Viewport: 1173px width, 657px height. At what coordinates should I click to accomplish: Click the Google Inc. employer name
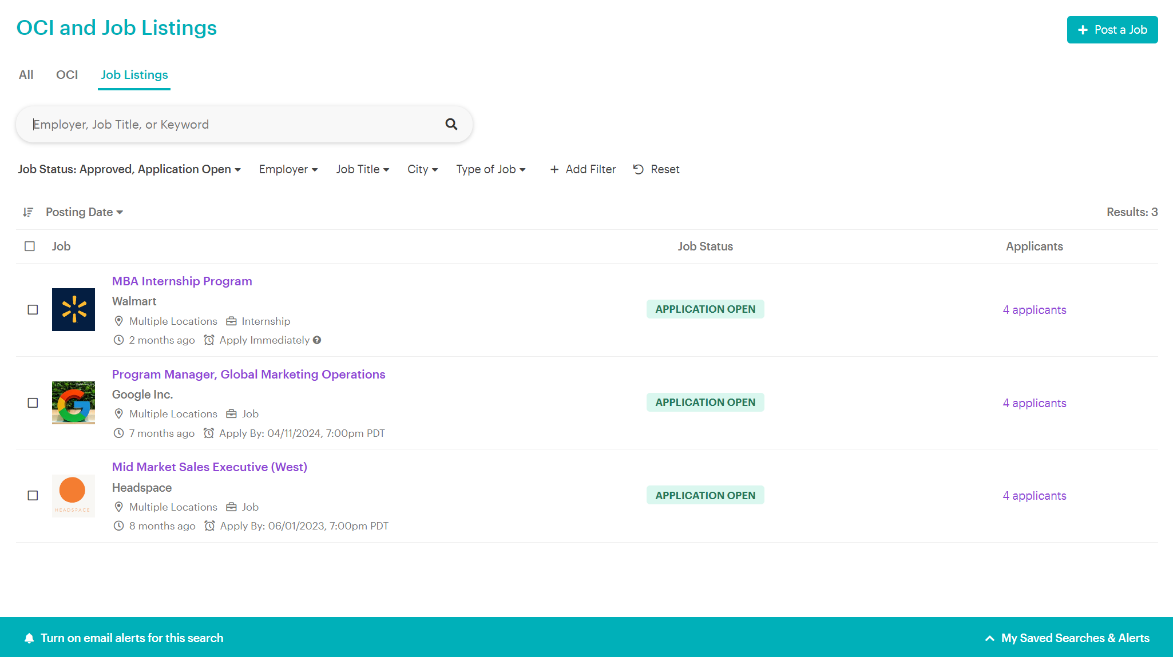142,395
